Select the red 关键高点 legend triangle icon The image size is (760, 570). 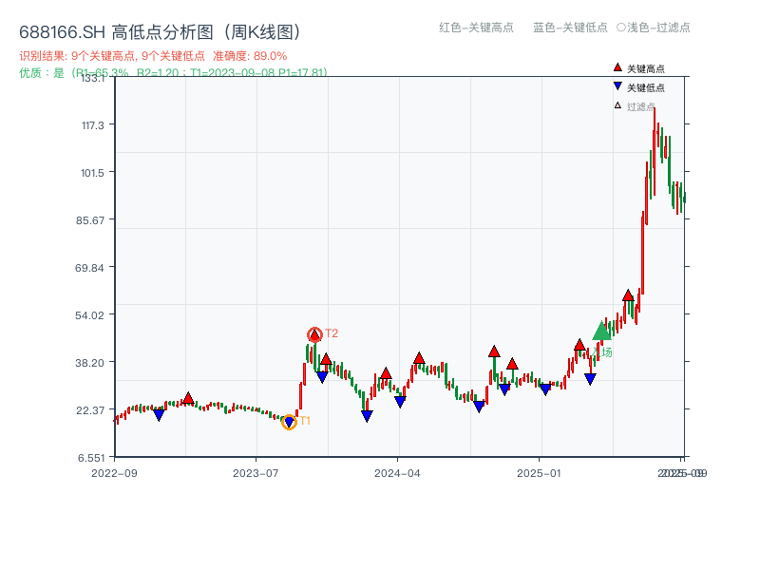[617, 66]
